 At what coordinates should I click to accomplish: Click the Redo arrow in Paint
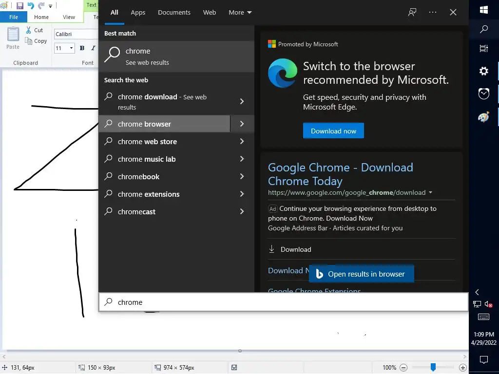[41, 5]
